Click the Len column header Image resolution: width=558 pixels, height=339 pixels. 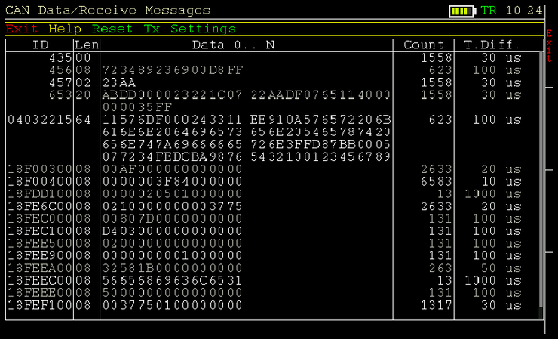tap(86, 45)
